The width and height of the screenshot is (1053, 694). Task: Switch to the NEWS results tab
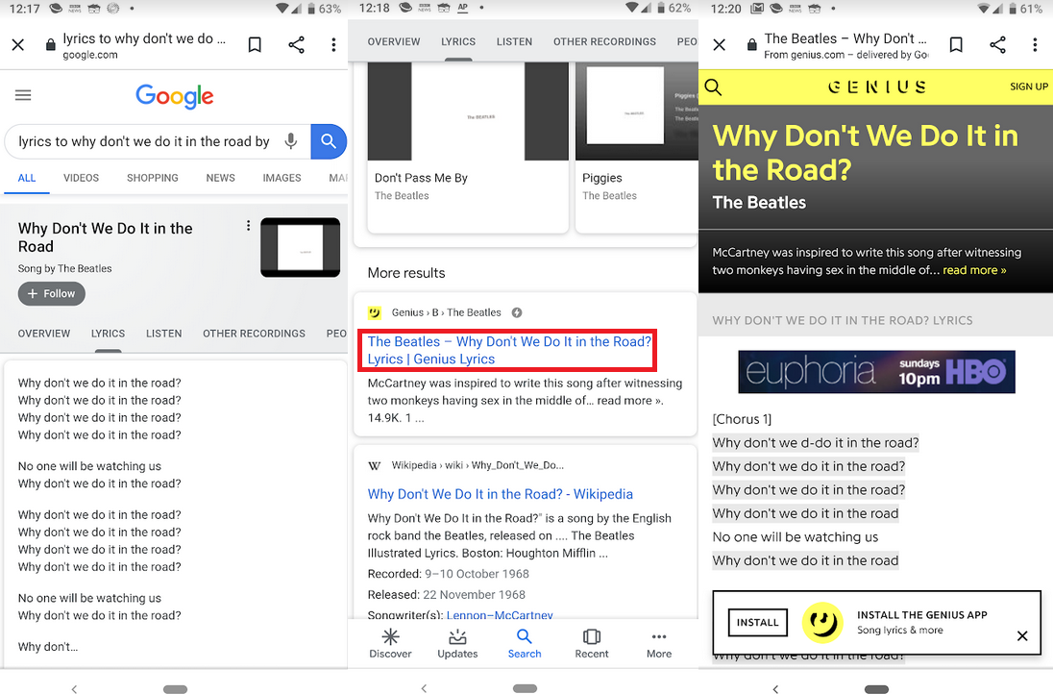(x=220, y=178)
